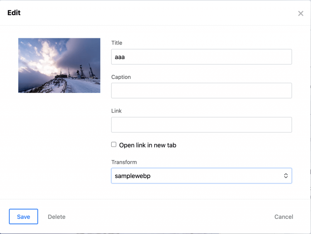Click the up-down chevron on the Transform select

point(286,176)
